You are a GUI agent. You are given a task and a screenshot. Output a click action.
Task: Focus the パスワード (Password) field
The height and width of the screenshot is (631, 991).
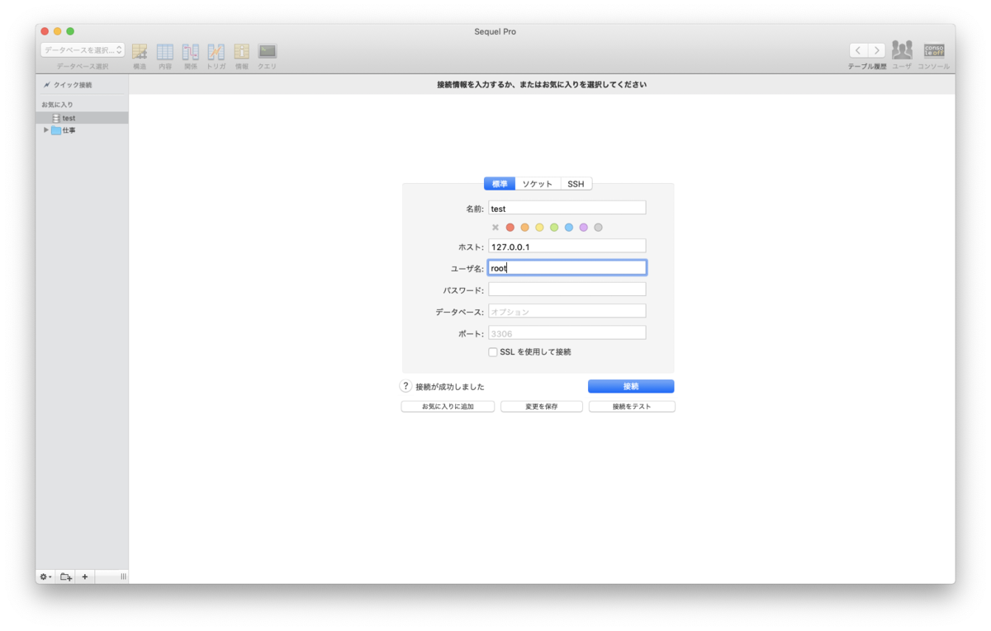click(x=567, y=290)
